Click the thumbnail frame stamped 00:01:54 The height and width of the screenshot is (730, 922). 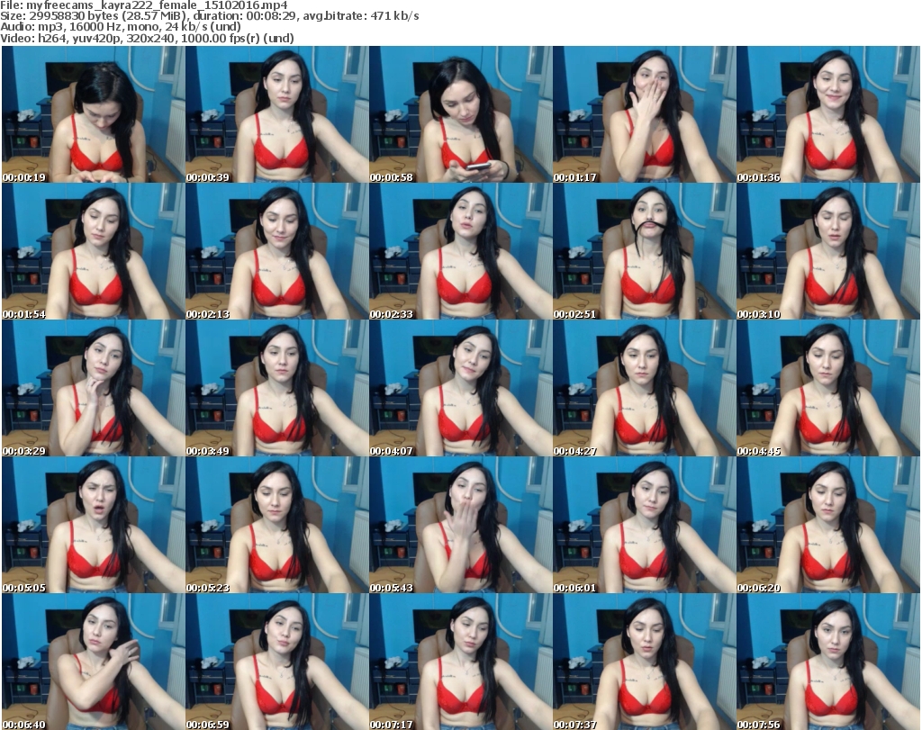point(94,251)
